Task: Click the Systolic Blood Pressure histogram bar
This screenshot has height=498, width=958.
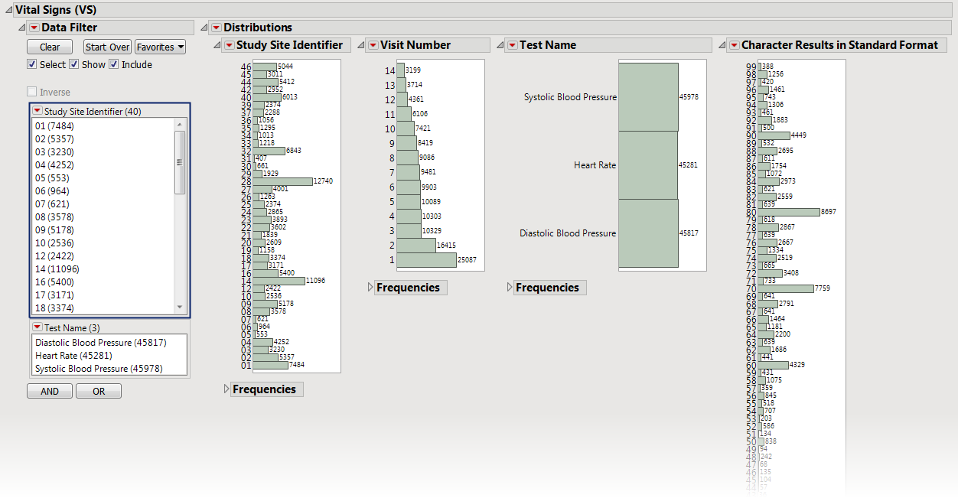Action: (648, 97)
